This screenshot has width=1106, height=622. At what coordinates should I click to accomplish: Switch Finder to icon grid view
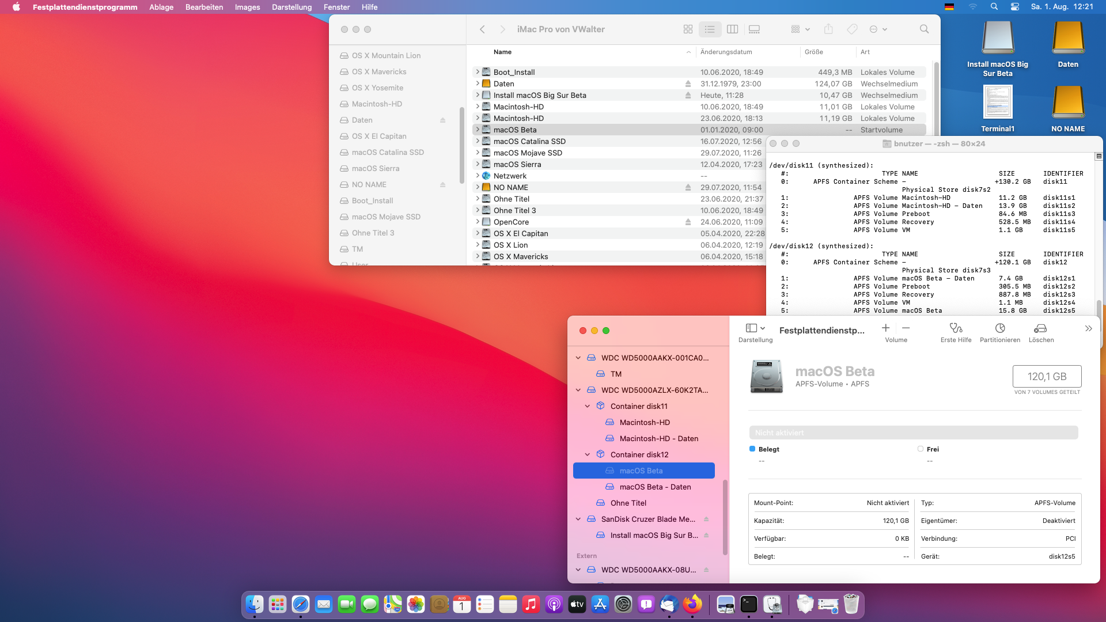tap(688, 29)
